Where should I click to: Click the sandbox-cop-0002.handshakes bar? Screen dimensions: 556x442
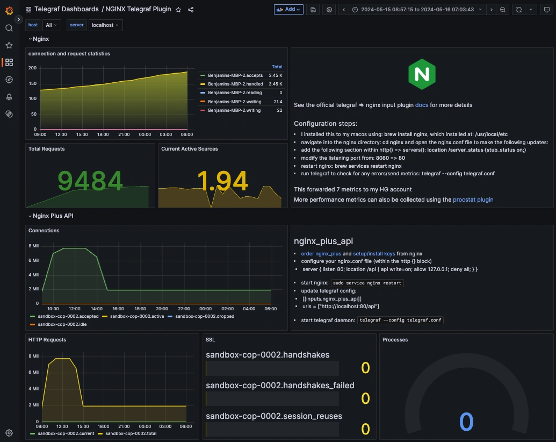click(272, 368)
